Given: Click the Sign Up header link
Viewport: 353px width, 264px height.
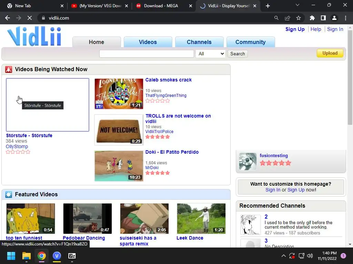Looking at the screenshot, I should [295, 29].
